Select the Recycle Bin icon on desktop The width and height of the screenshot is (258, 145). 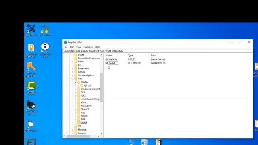(x=144, y=142)
